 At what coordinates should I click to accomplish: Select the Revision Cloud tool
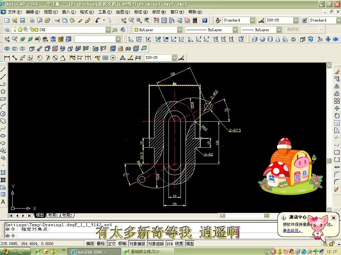click(3, 121)
